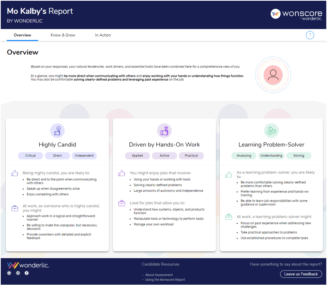Click the large 'Overview' page heading
The width and height of the screenshot is (327, 285).
(23, 52)
